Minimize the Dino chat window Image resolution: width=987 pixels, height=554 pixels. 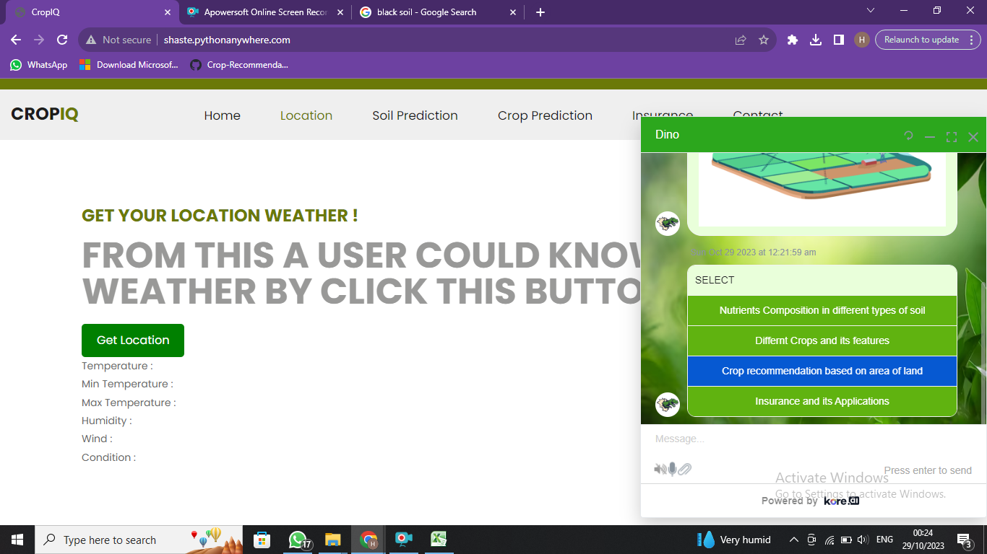930,137
